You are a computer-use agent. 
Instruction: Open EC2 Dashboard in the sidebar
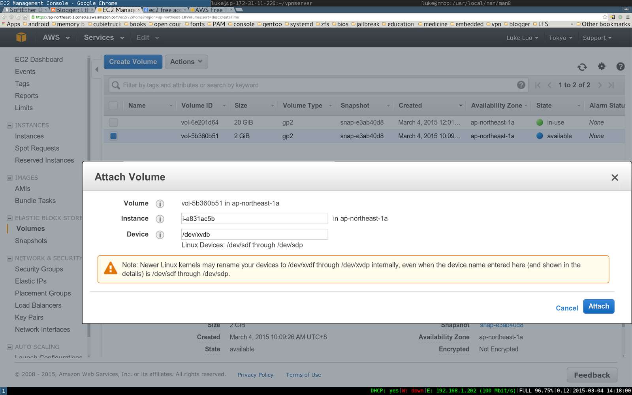point(39,60)
